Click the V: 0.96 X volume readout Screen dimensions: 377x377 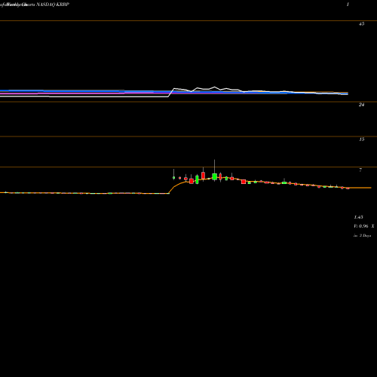point(364,226)
